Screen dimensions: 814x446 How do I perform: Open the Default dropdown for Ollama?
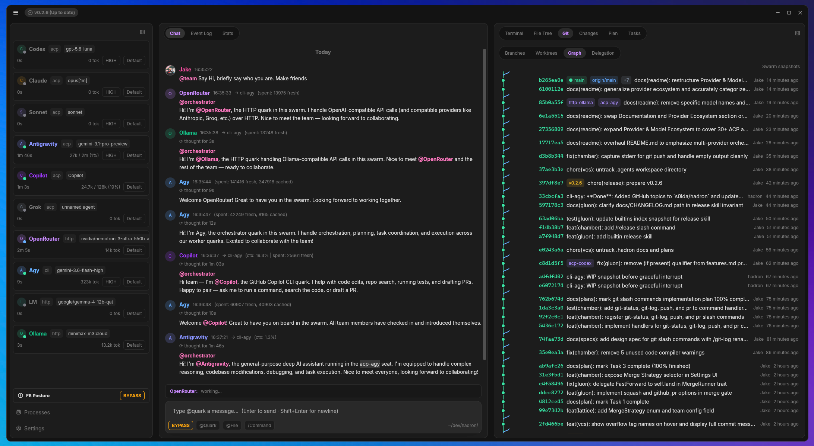click(x=134, y=345)
